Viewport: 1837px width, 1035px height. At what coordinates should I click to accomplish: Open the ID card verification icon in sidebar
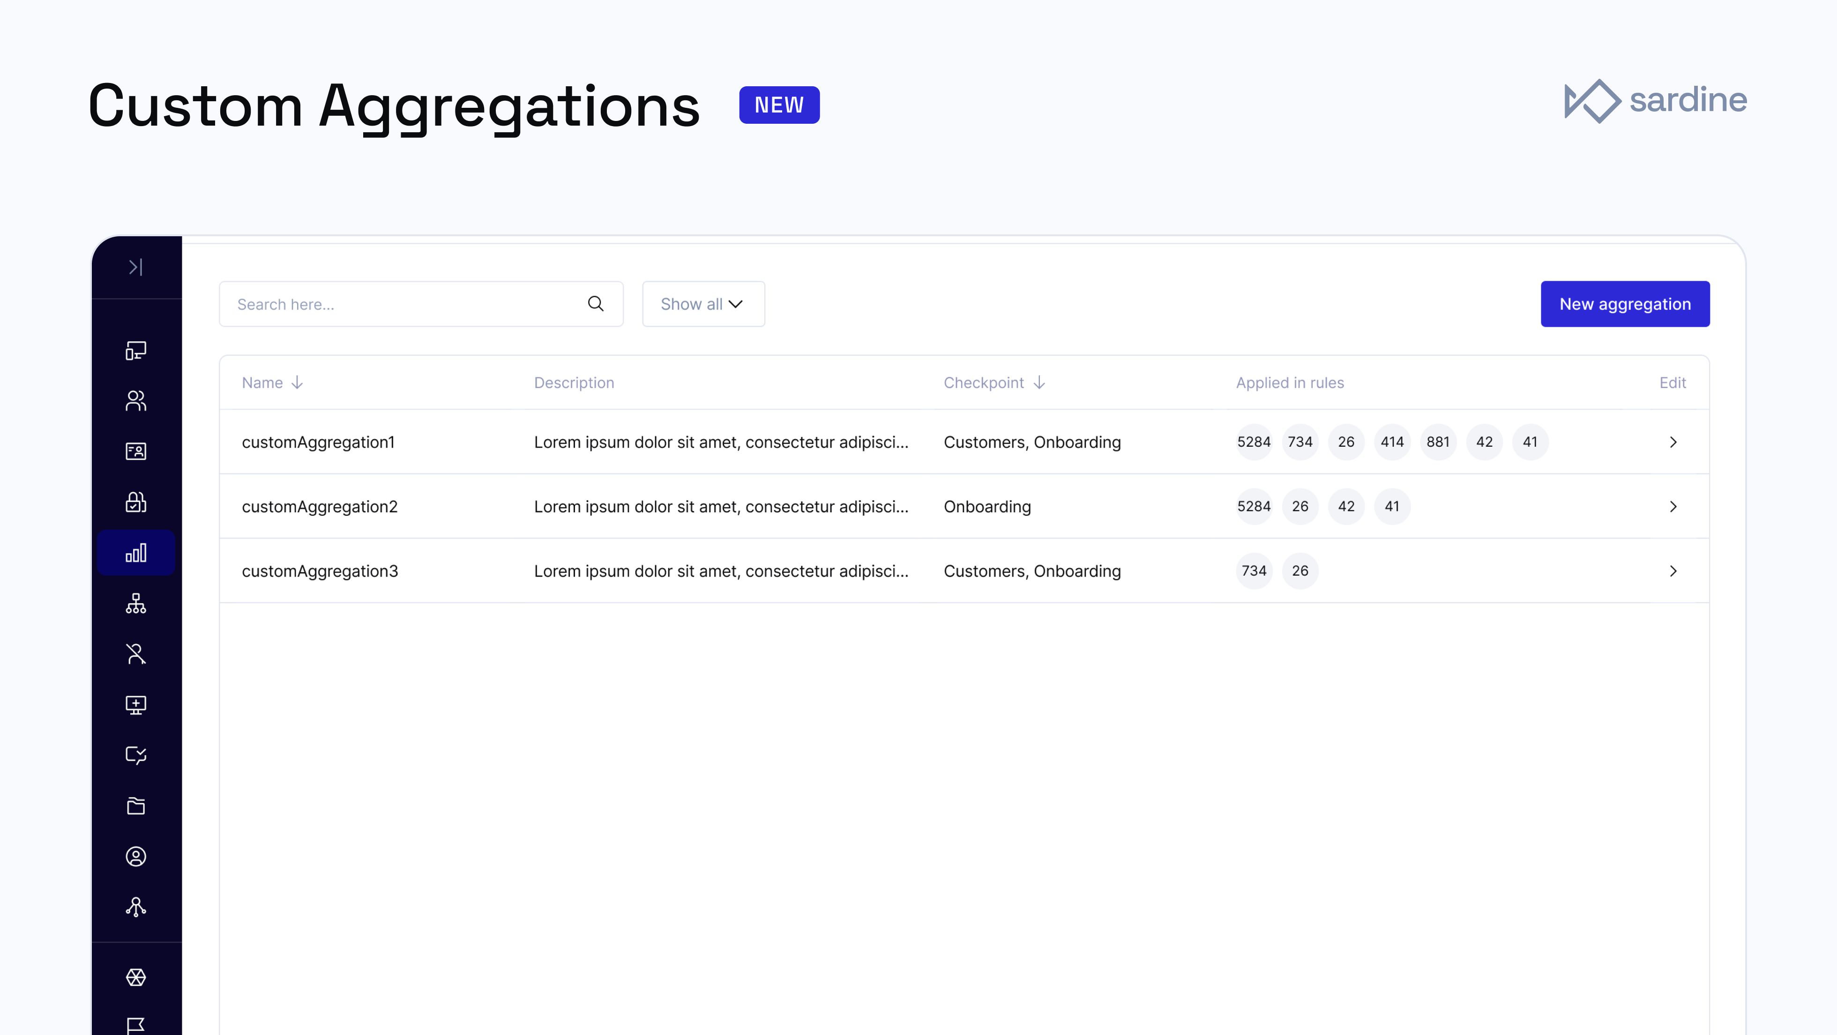pyautogui.click(x=136, y=450)
